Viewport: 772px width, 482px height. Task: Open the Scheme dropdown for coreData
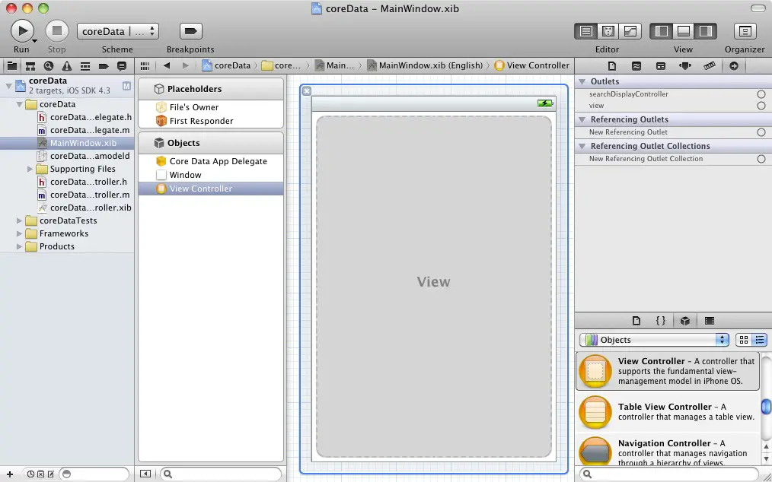117,31
